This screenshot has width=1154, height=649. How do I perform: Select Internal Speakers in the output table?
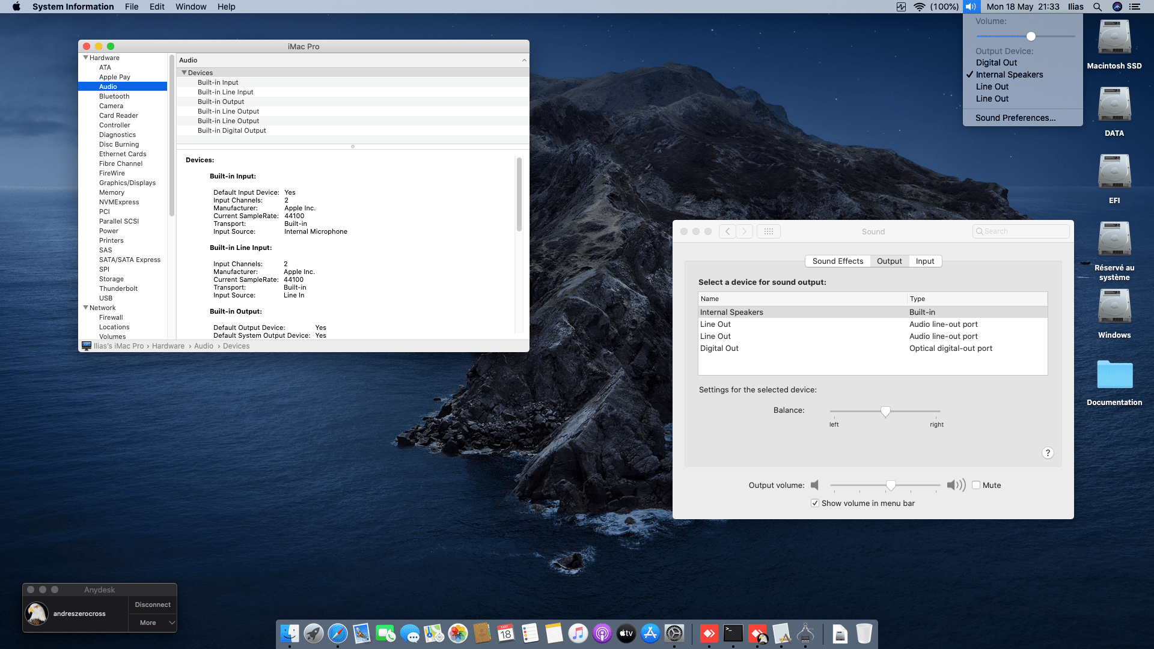873,312
